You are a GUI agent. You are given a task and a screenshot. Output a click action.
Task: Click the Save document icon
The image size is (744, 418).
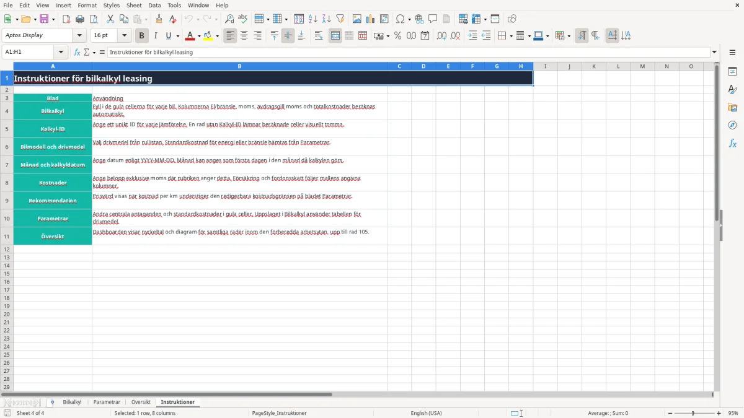coord(44,19)
